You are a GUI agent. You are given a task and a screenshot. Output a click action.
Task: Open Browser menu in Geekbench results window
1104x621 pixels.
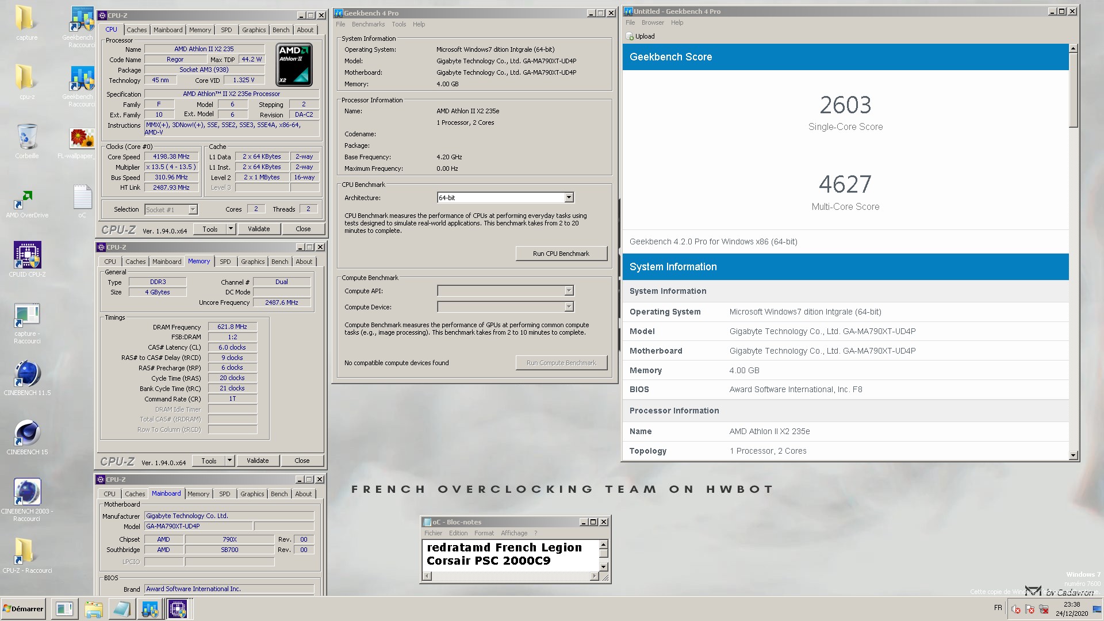click(653, 22)
